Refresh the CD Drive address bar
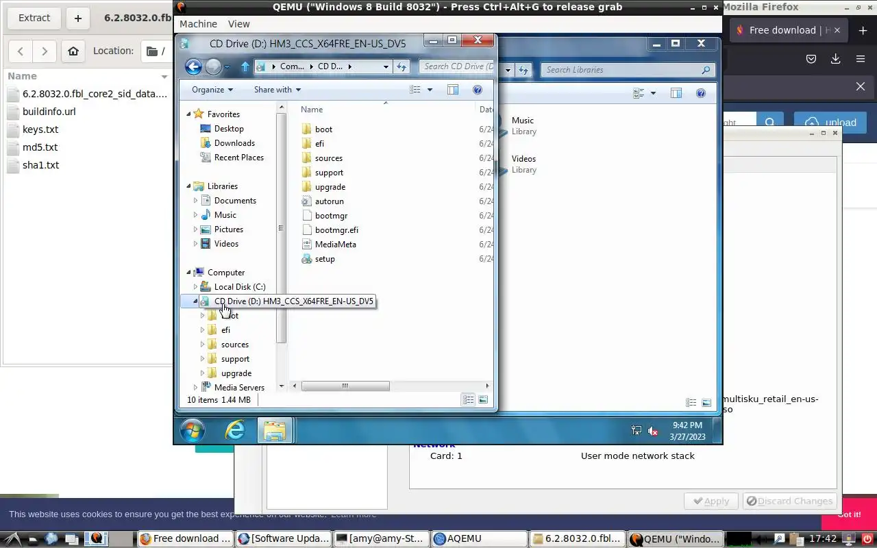 (402, 66)
